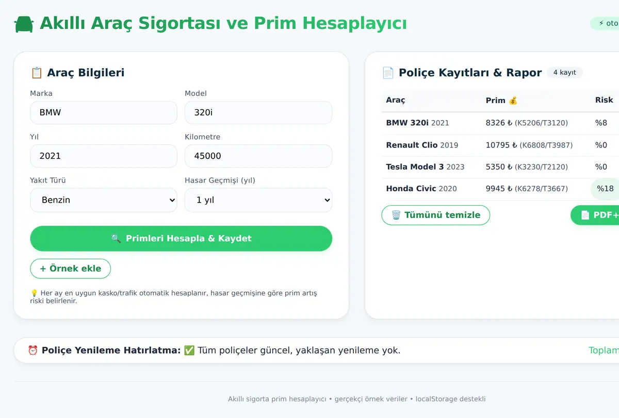Select the Renault Clio 2019 row

500,145
